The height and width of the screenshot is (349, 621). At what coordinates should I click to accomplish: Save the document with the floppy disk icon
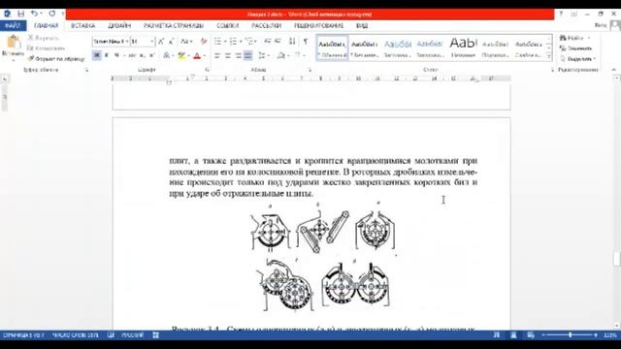pos(20,14)
